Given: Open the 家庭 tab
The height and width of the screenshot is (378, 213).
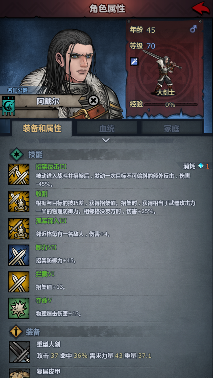Looking at the screenshot, I should [x=171, y=128].
